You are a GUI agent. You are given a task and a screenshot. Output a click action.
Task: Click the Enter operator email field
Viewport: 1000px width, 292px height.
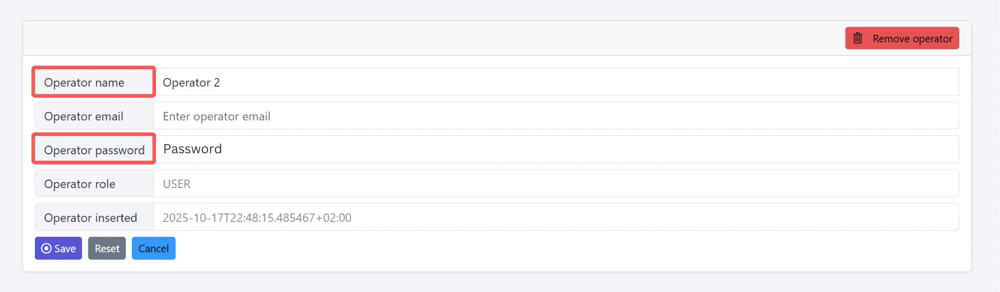(556, 116)
